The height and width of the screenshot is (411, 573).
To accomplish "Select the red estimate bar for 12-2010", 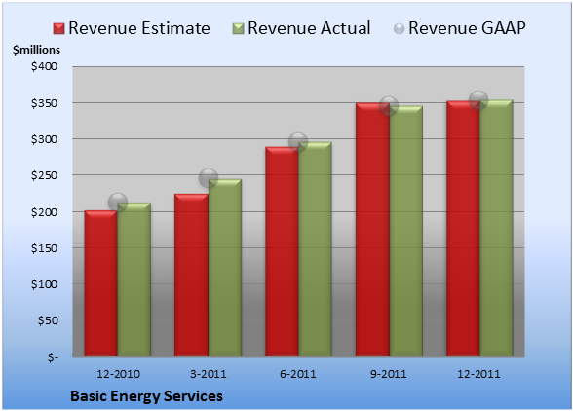I will tap(101, 283).
